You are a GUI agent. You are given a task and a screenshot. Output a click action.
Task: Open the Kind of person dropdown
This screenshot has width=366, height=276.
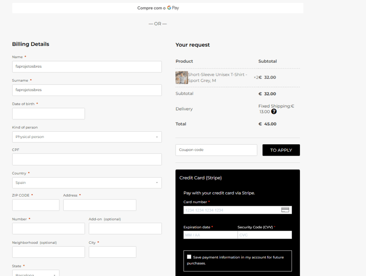coord(86,137)
